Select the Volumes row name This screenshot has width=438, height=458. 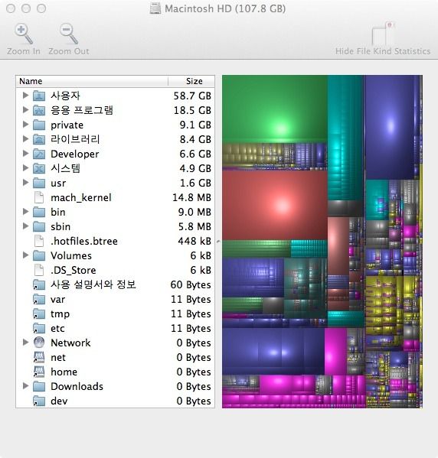click(x=71, y=256)
